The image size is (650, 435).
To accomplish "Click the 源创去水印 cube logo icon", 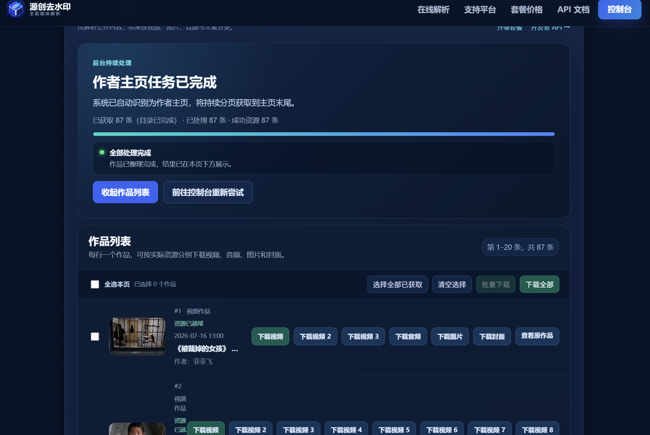I will 16,9.
